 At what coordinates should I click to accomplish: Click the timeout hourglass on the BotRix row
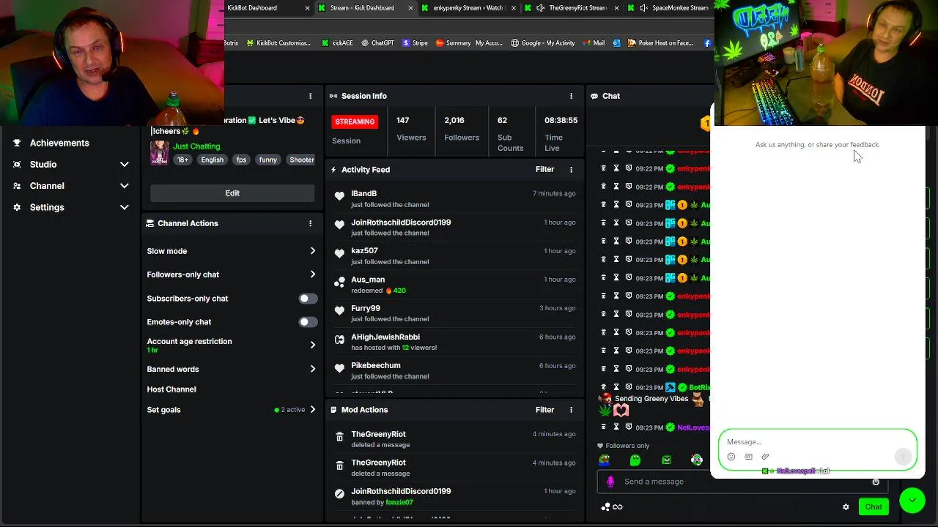(616, 387)
